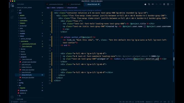Open _form.html.erb under the comments folder
The height and width of the screenshot is (103, 184).
pyautogui.click(x=27, y=46)
